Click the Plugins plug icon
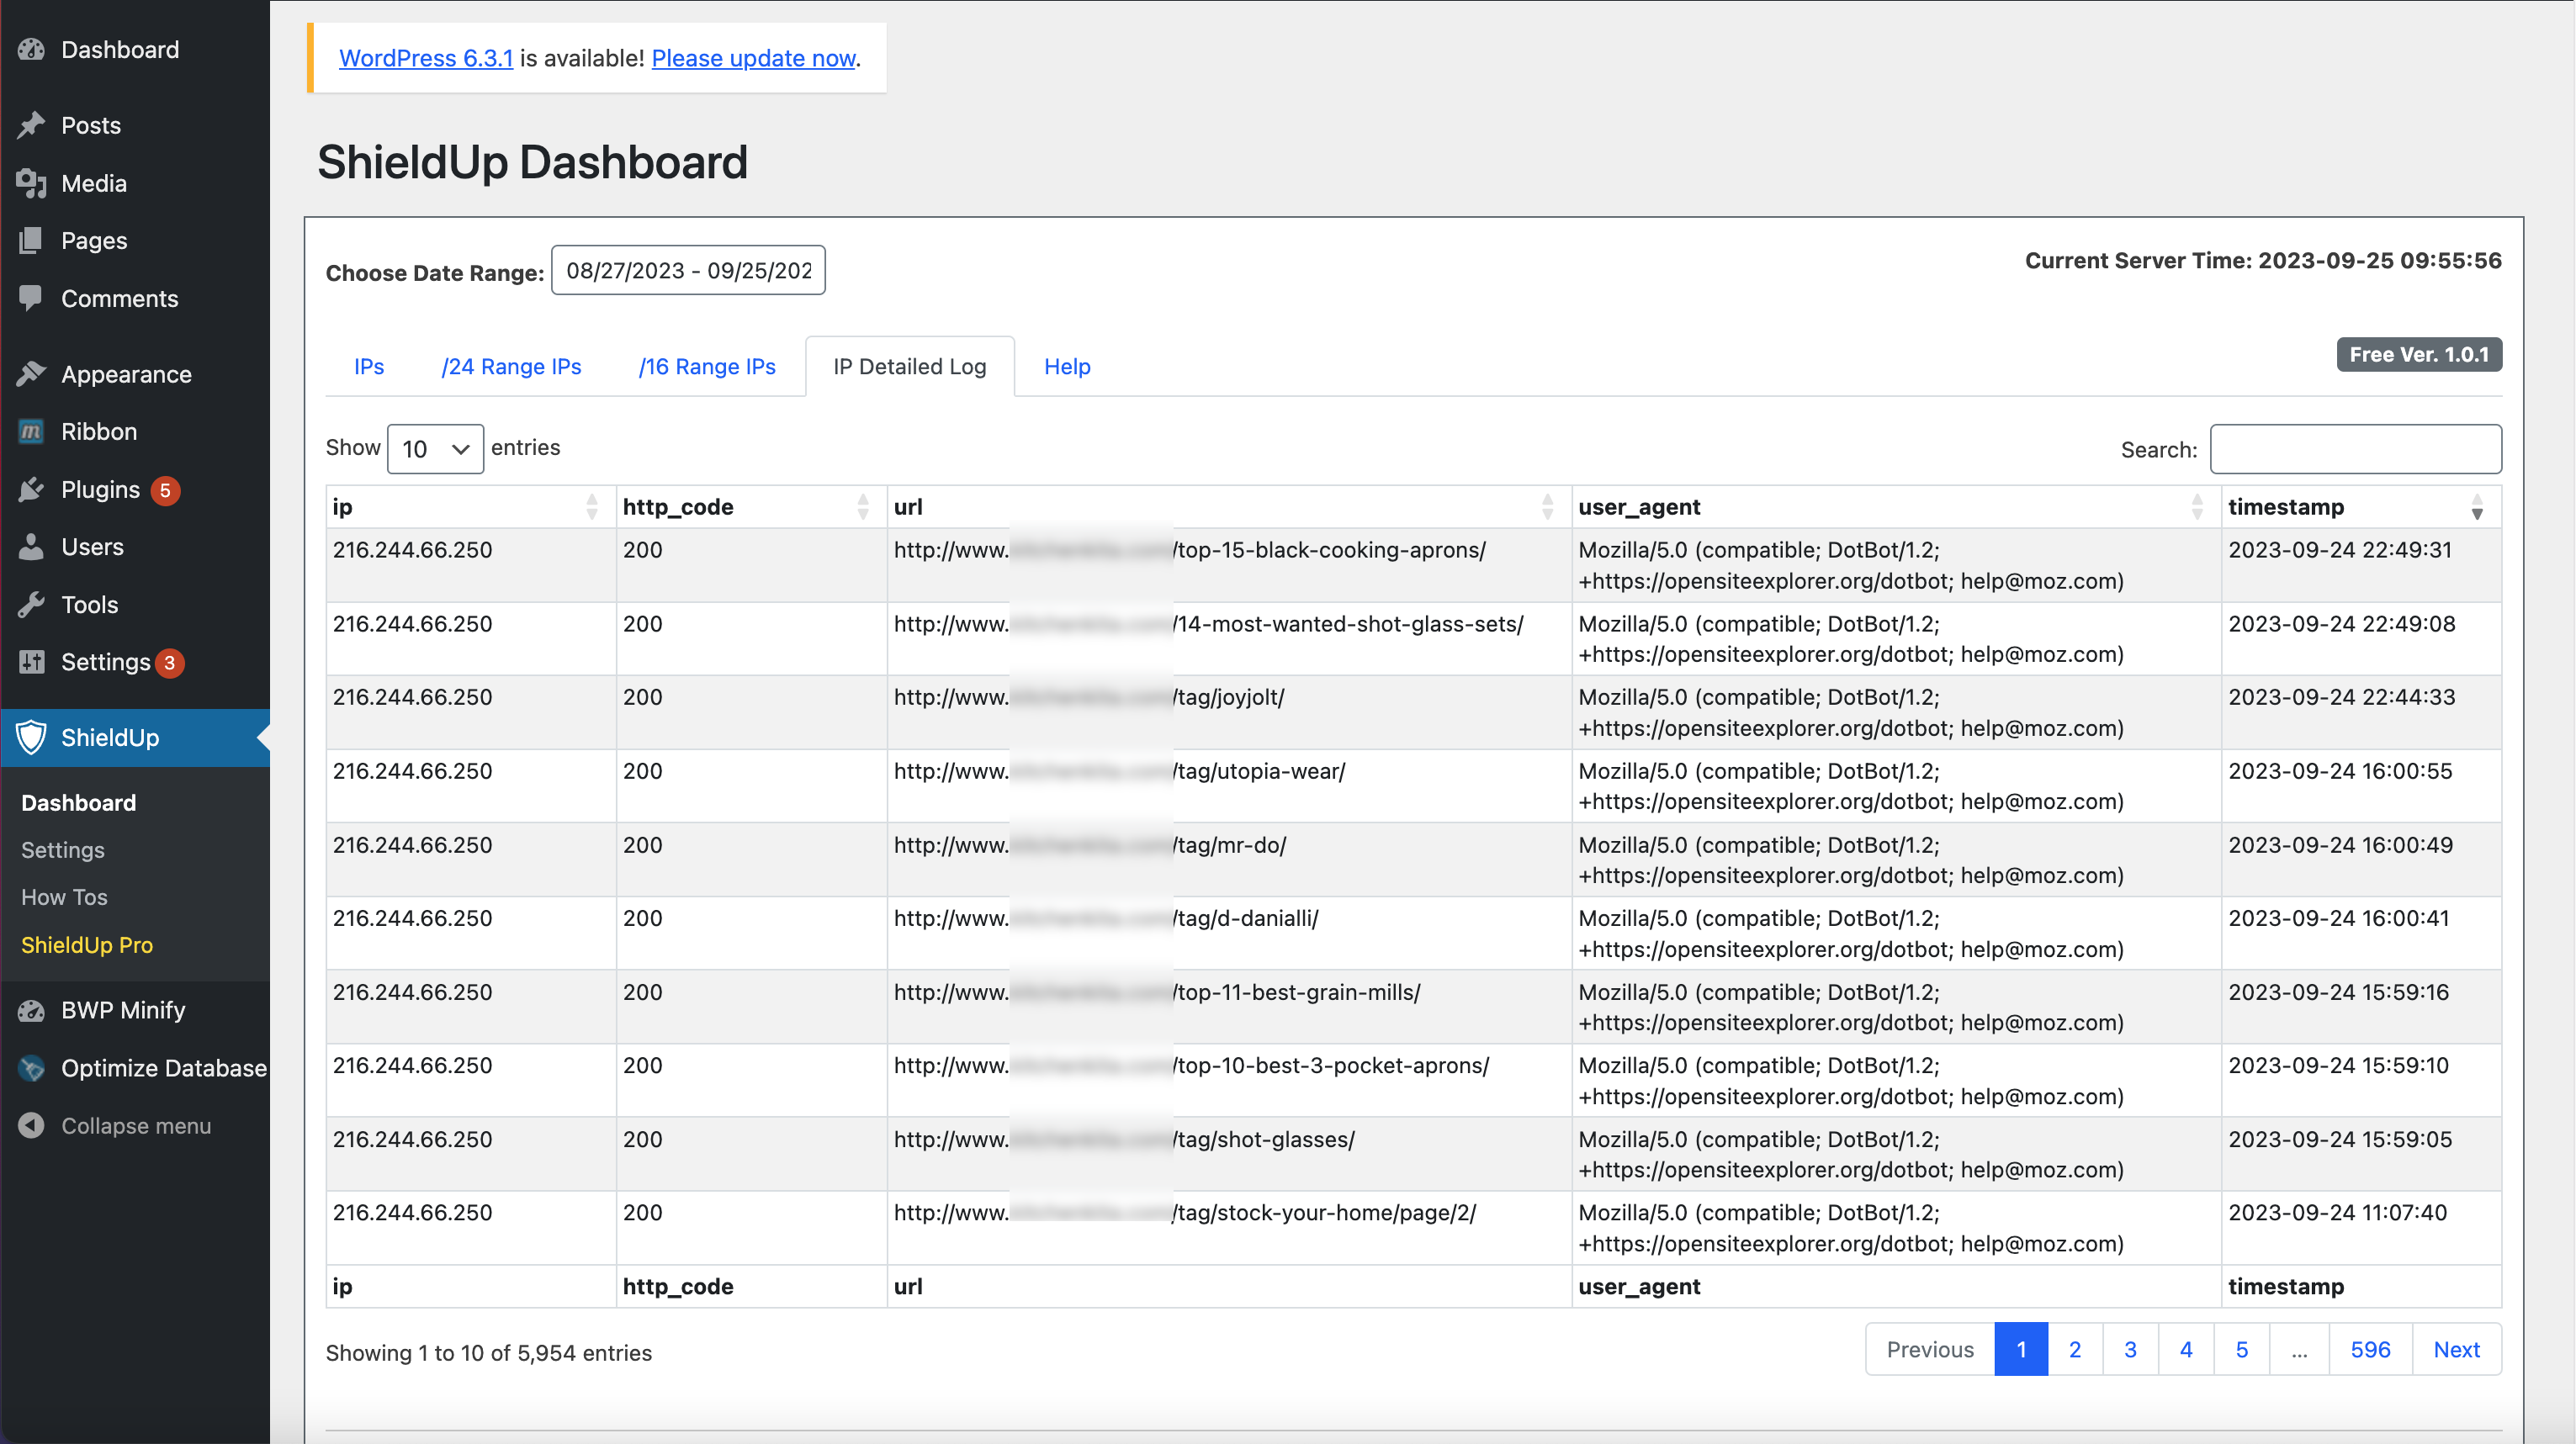Image resolution: width=2576 pixels, height=1444 pixels. [x=32, y=489]
